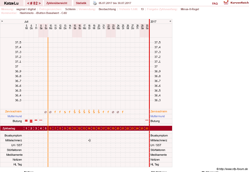
Task: Go to previous cycle with < arrow
Action: click(x=29, y=3)
